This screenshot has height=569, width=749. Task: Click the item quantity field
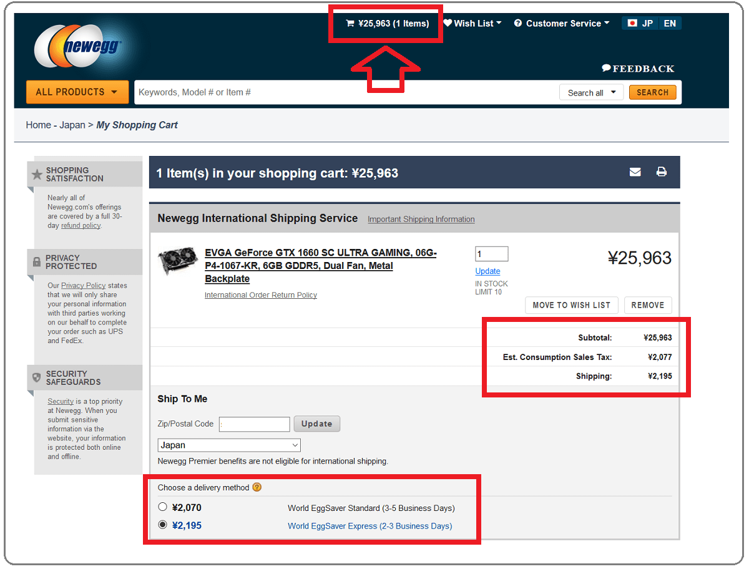click(x=492, y=254)
